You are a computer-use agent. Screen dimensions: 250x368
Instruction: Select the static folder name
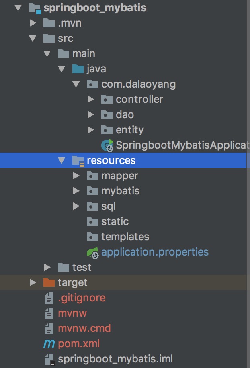115,221
